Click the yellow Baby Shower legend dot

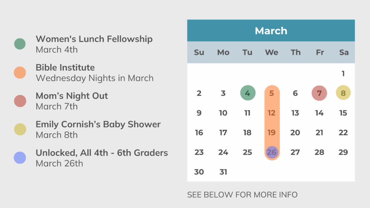point(20,129)
